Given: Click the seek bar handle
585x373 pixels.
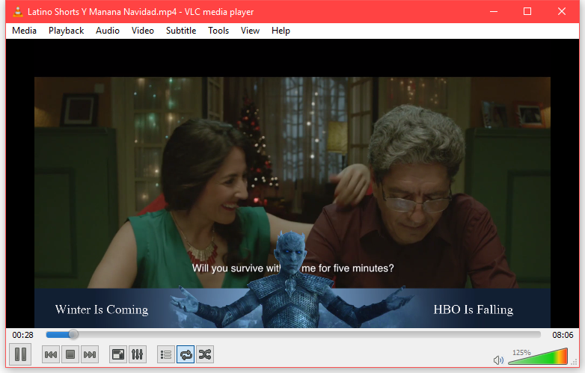Looking at the screenshot, I should tap(73, 335).
